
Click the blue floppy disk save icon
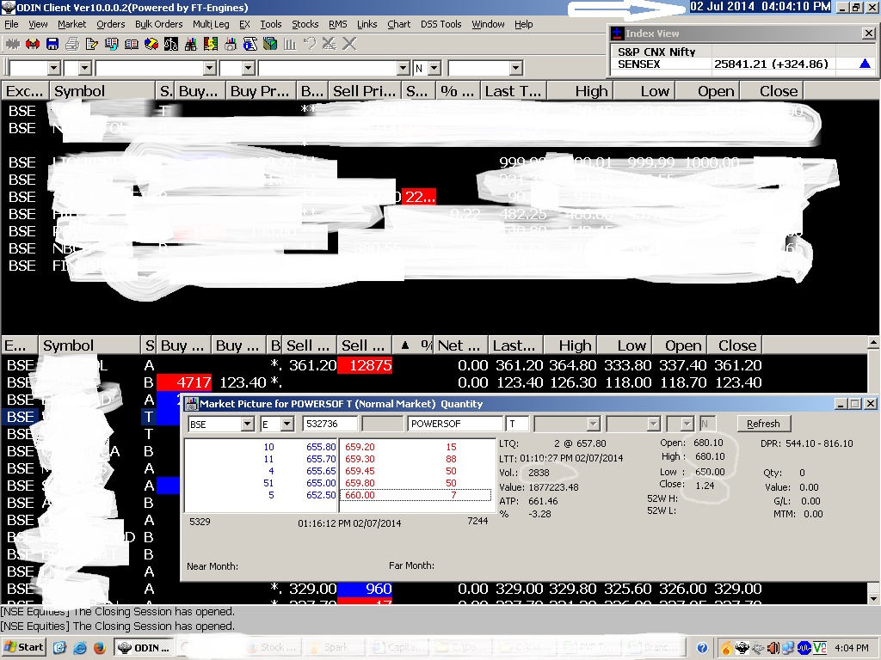pyautogui.click(x=52, y=43)
